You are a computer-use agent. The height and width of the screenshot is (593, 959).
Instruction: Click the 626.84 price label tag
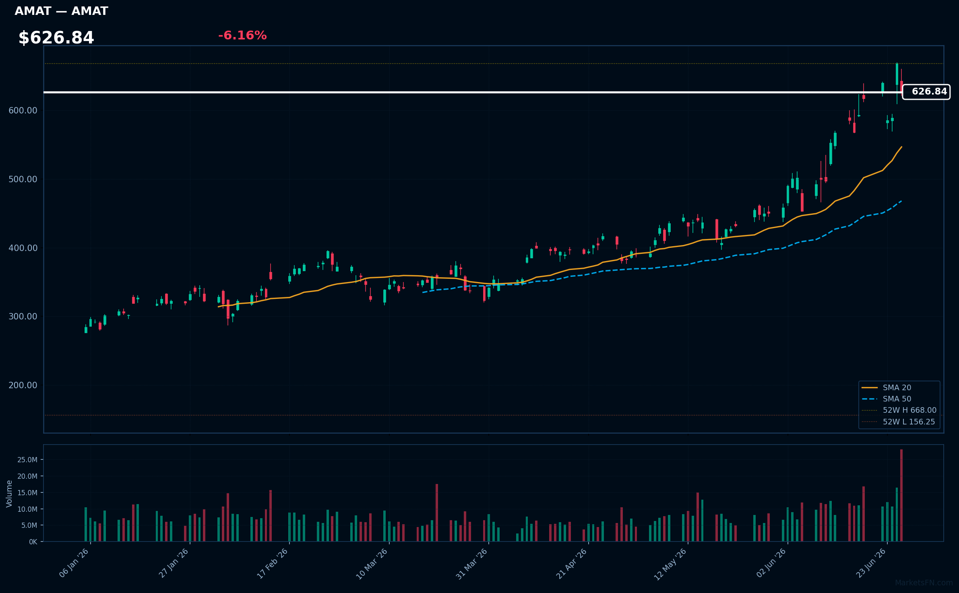click(x=926, y=92)
